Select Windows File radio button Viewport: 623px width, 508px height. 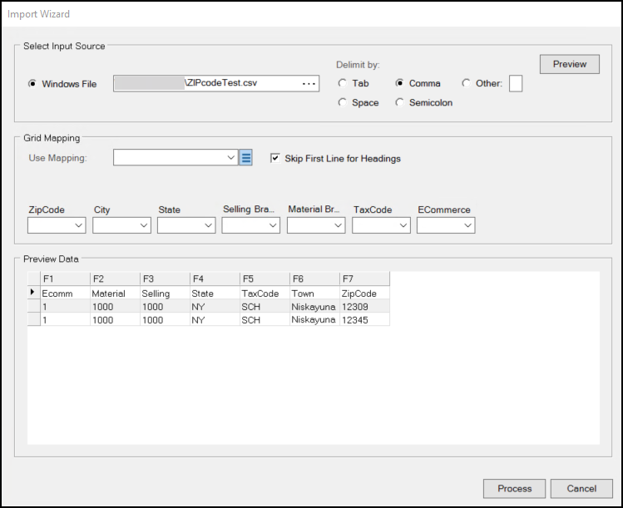click(x=33, y=84)
